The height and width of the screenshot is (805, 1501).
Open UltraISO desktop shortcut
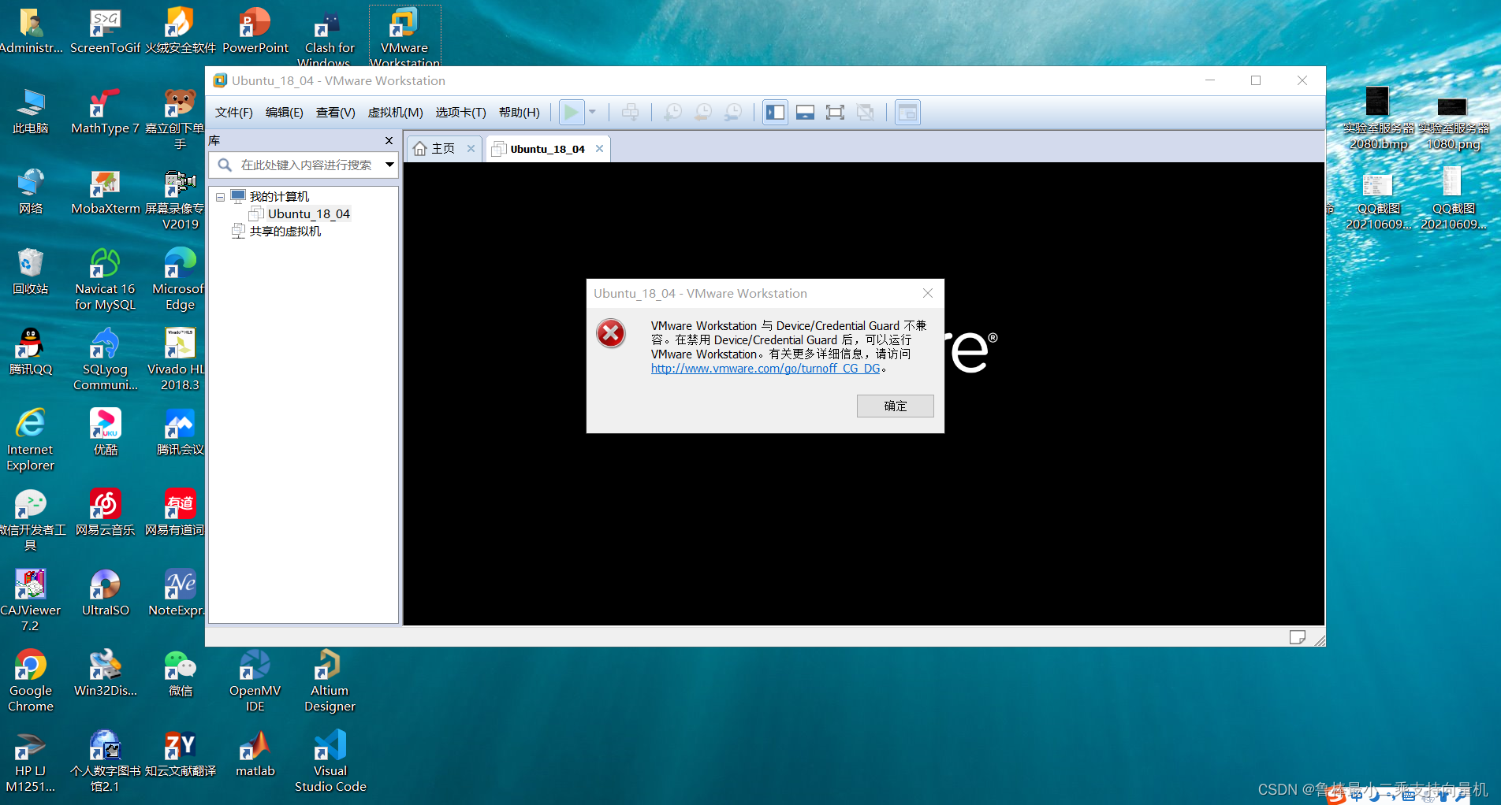point(105,594)
